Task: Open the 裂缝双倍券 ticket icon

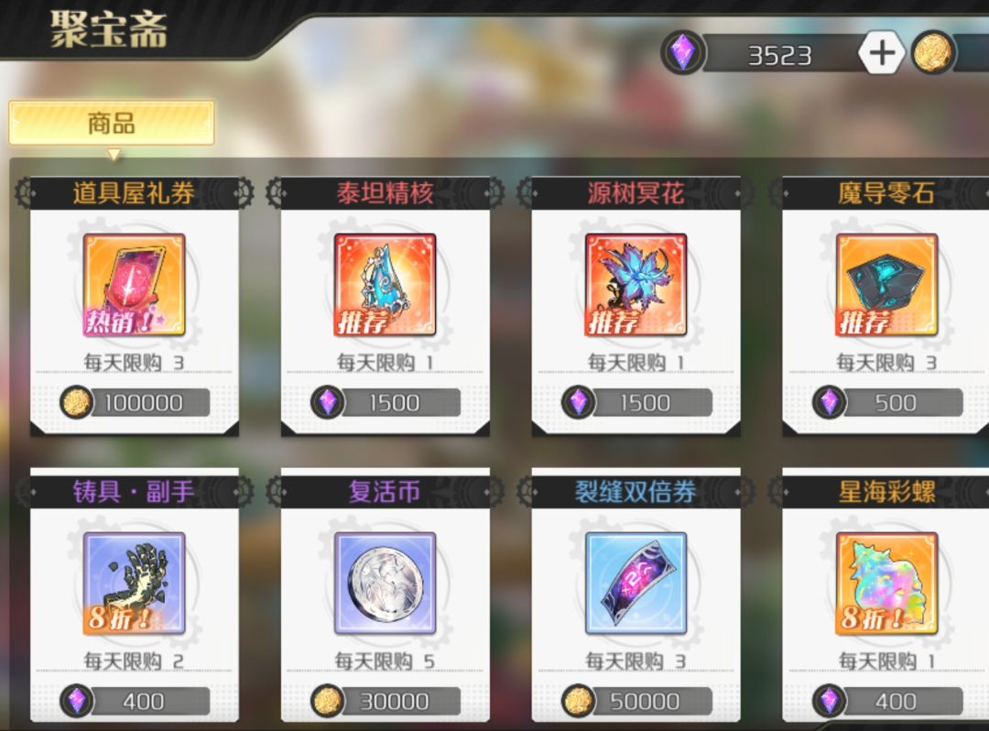Action: tap(636, 583)
